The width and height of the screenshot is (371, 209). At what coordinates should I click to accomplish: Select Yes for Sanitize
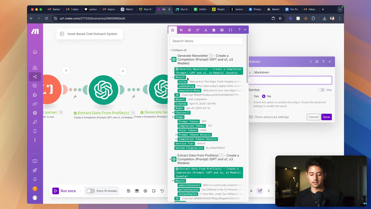click(x=250, y=96)
